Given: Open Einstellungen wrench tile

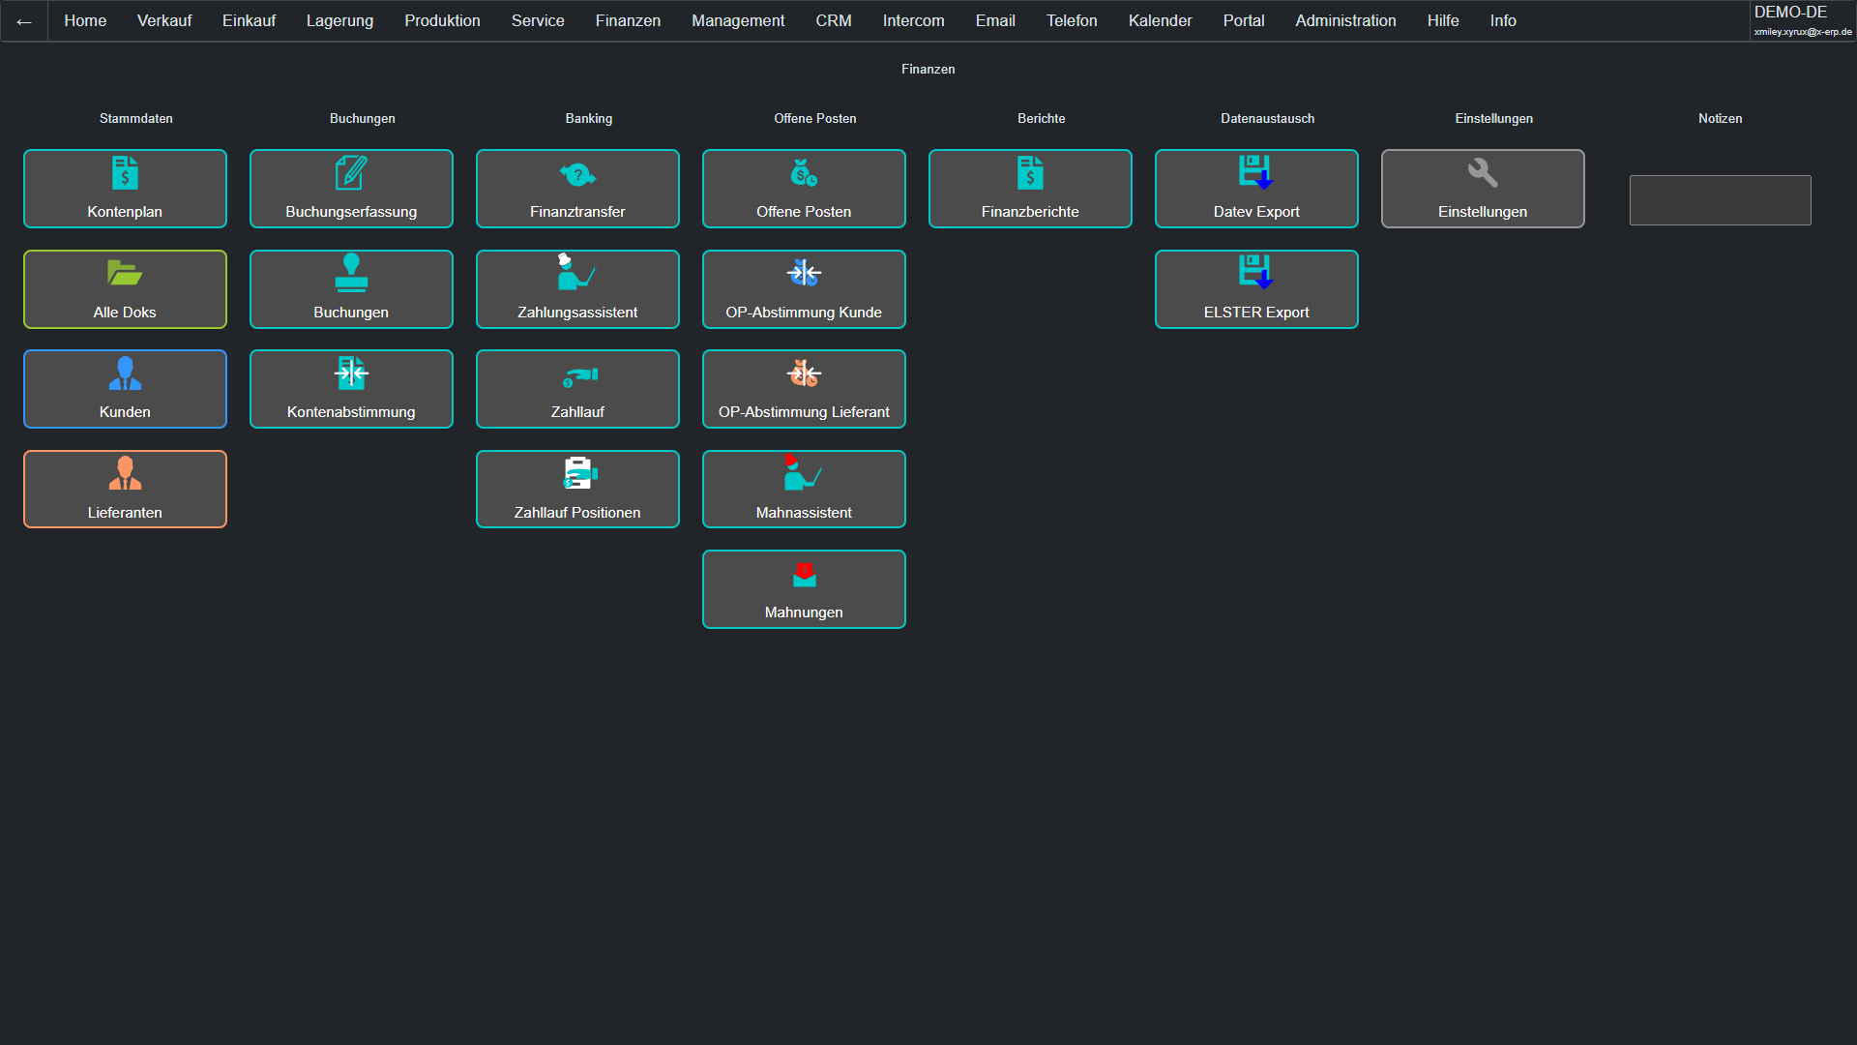Looking at the screenshot, I should 1483,189.
